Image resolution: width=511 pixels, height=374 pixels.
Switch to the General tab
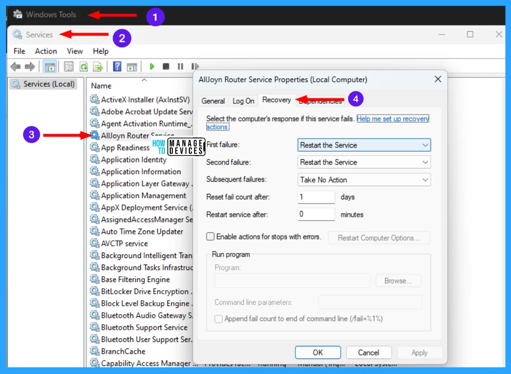click(213, 101)
